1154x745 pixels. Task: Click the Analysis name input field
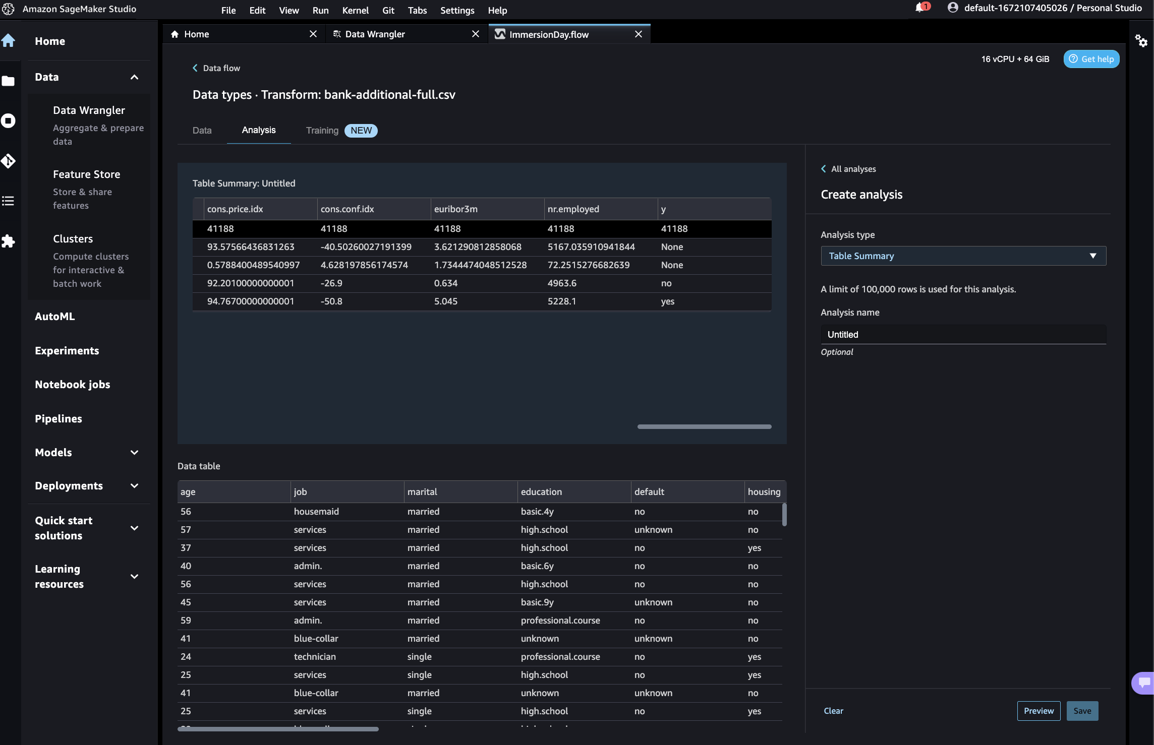(963, 335)
